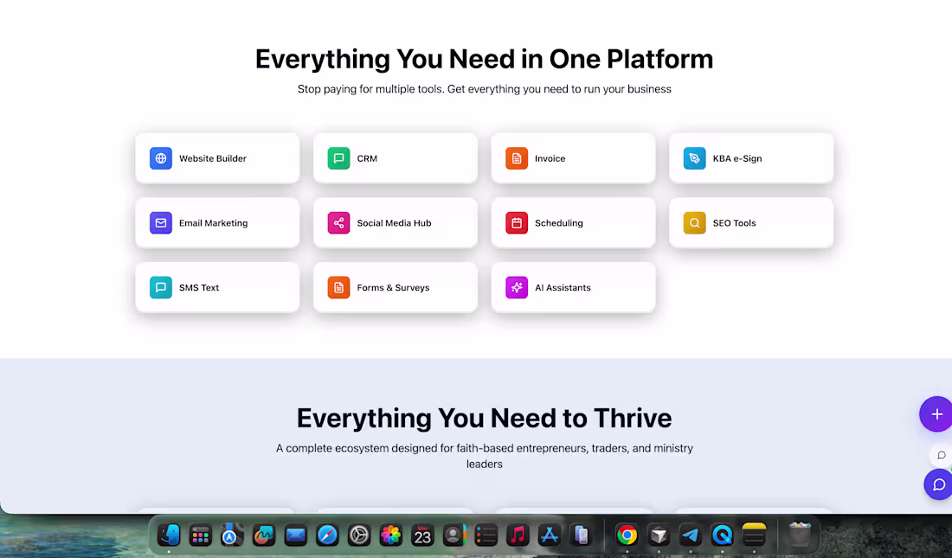Select the SEO Tools feature card
952x558 pixels.
pos(751,222)
